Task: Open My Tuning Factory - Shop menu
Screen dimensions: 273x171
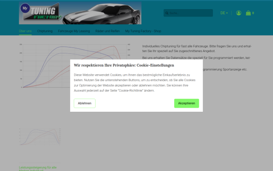Action: click(143, 31)
